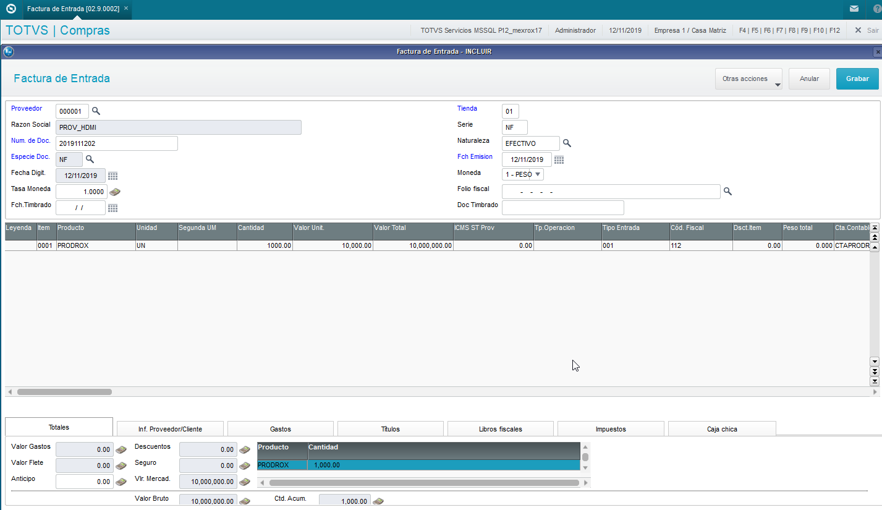Click the 12/11/2019 date in header bar
Viewport: 882px width, 510px height.
click(x=625, y=30)
